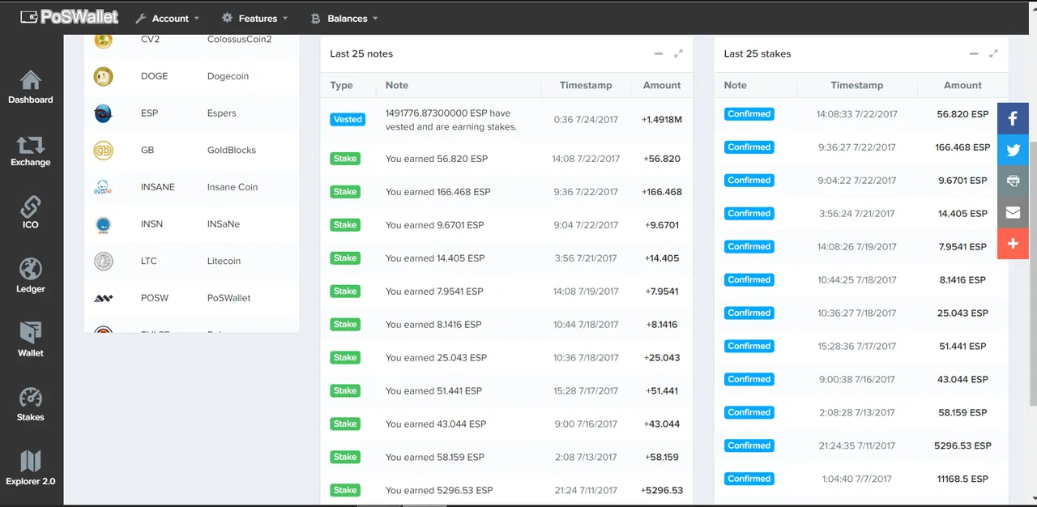Collapse the Last 25 notes panel

point(659,53)
